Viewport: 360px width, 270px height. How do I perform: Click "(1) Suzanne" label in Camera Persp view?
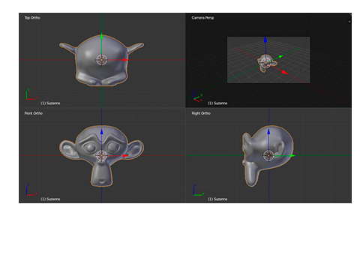(217, 103)
